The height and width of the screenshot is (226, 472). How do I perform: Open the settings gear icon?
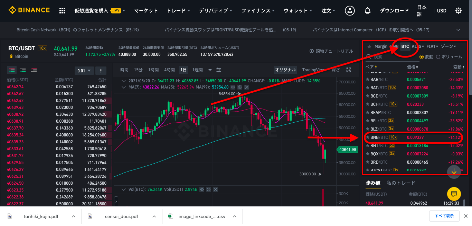click(459, 11)
